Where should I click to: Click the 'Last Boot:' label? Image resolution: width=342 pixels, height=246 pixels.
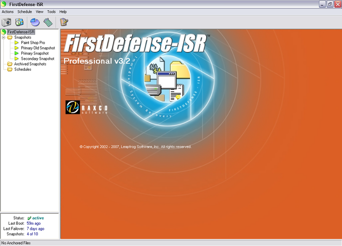click(x=16, y=223)
